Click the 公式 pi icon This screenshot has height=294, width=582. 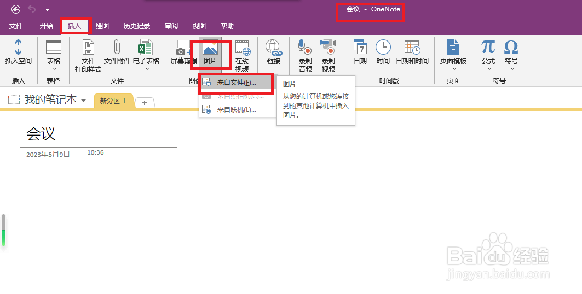click(x=488, y=47)
